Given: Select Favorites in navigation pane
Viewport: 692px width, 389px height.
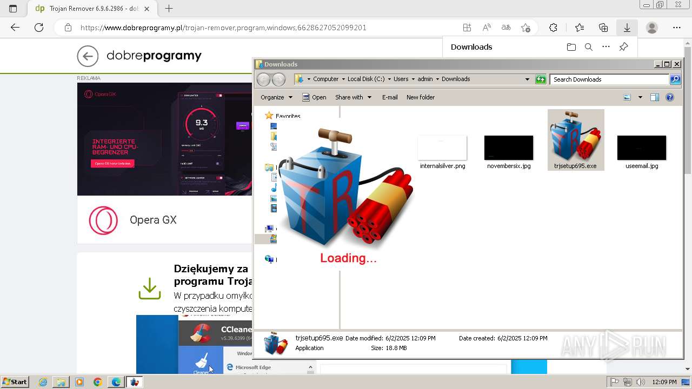Looking at the screenshot, I should click(x=288, y=116).
